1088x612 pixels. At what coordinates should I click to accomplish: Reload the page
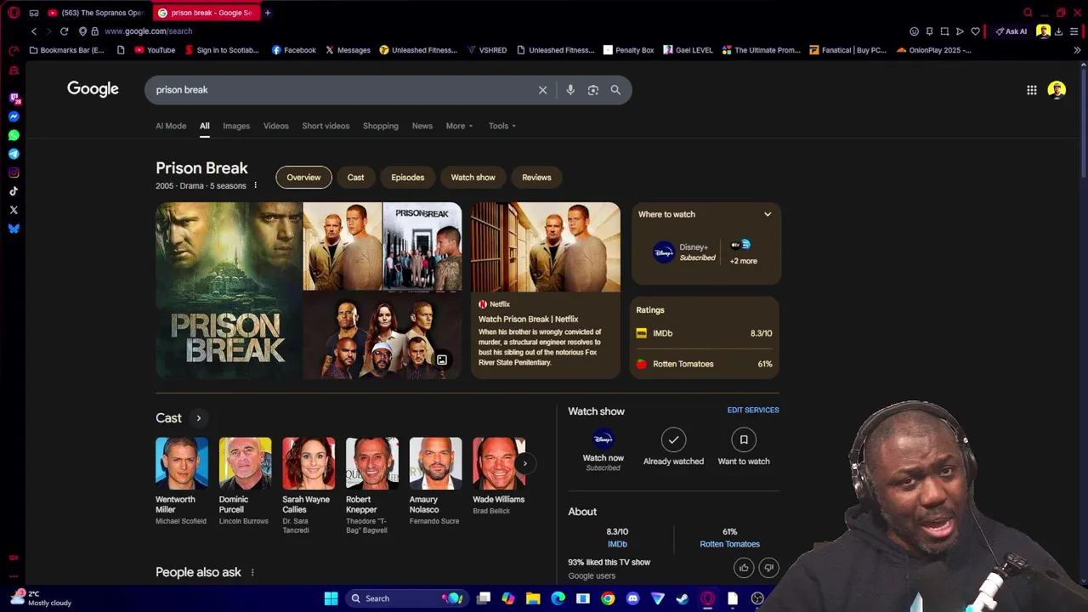pyautogui.click(x=64, y=31)
